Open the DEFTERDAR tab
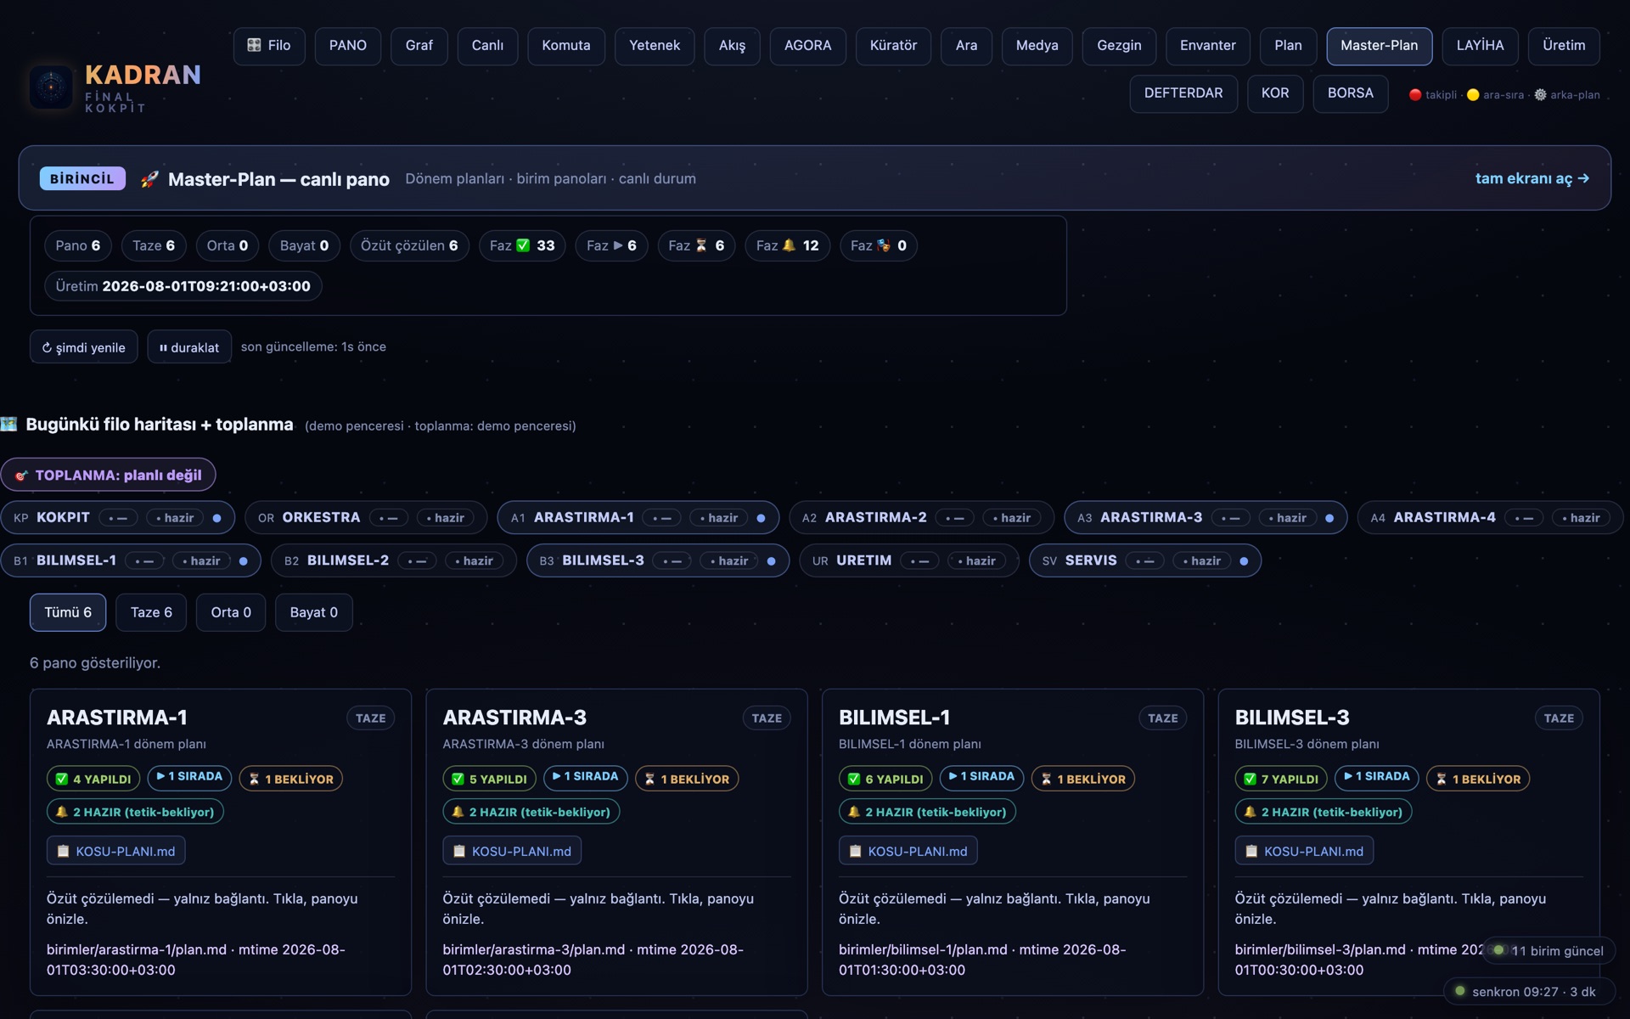This screenshot has height=1019, width=1630. click(x=1183, y=93)
